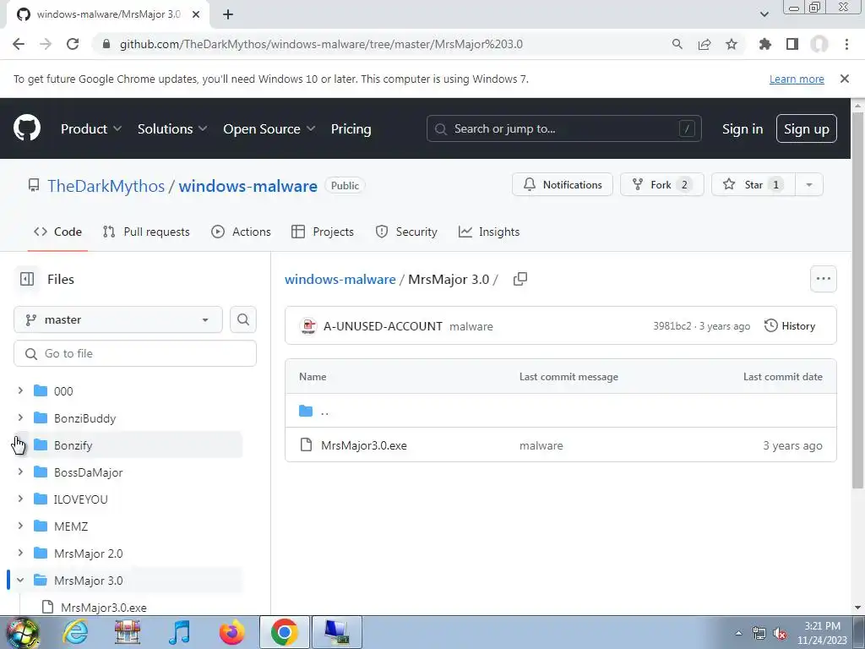Close the windows-malware browser tab
This screenshot has width=865, height=649.
click(x=196, y=14)
